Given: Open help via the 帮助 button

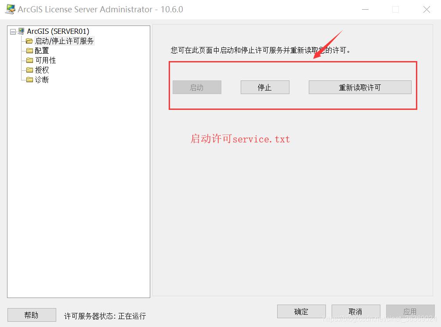Looking at the screenshot, I should tap(31, 315).
